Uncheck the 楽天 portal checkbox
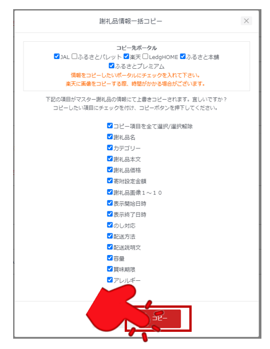The height and width of the screenshot is (349, 270). [x=126, y=56]
